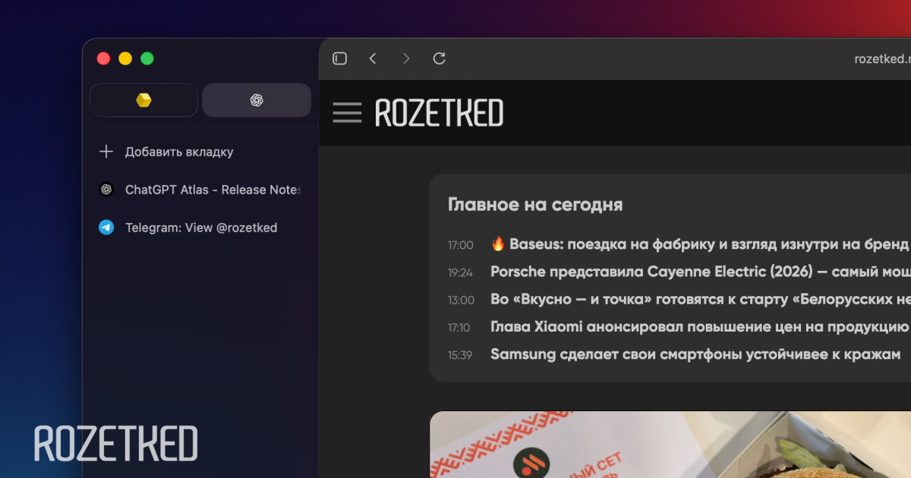
Task: Click the Telegram icon in sidebar
Action: (x=106, y=228)
